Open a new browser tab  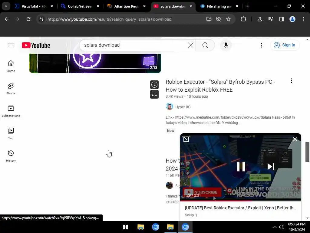coord(248,6)
